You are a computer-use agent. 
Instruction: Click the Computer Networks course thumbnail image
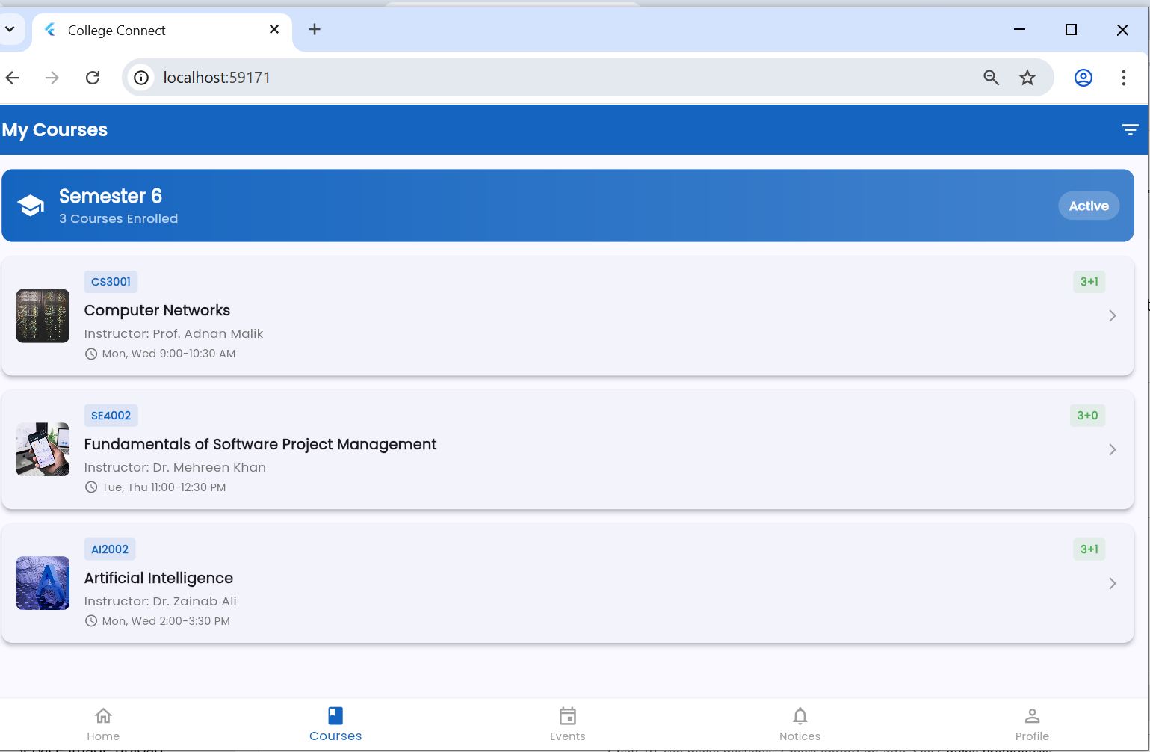click(43, 315)
